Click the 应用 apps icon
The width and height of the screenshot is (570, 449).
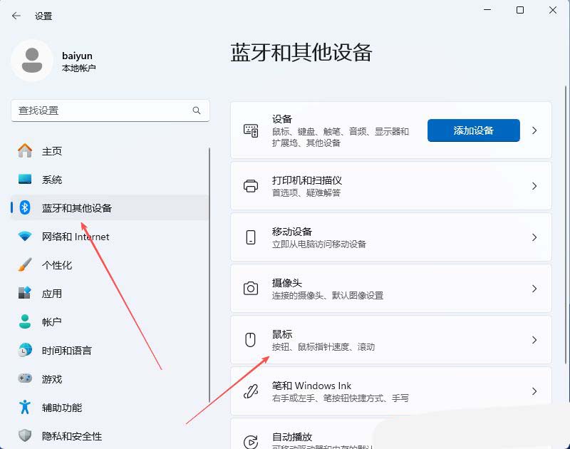(x=25, y=293)
